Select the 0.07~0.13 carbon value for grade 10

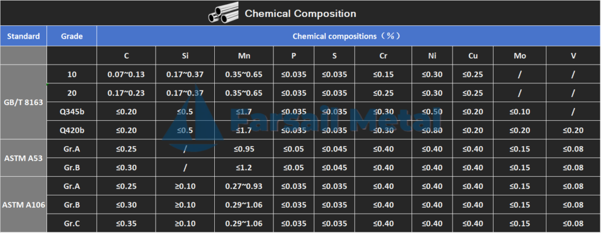[x=126, y=75]
